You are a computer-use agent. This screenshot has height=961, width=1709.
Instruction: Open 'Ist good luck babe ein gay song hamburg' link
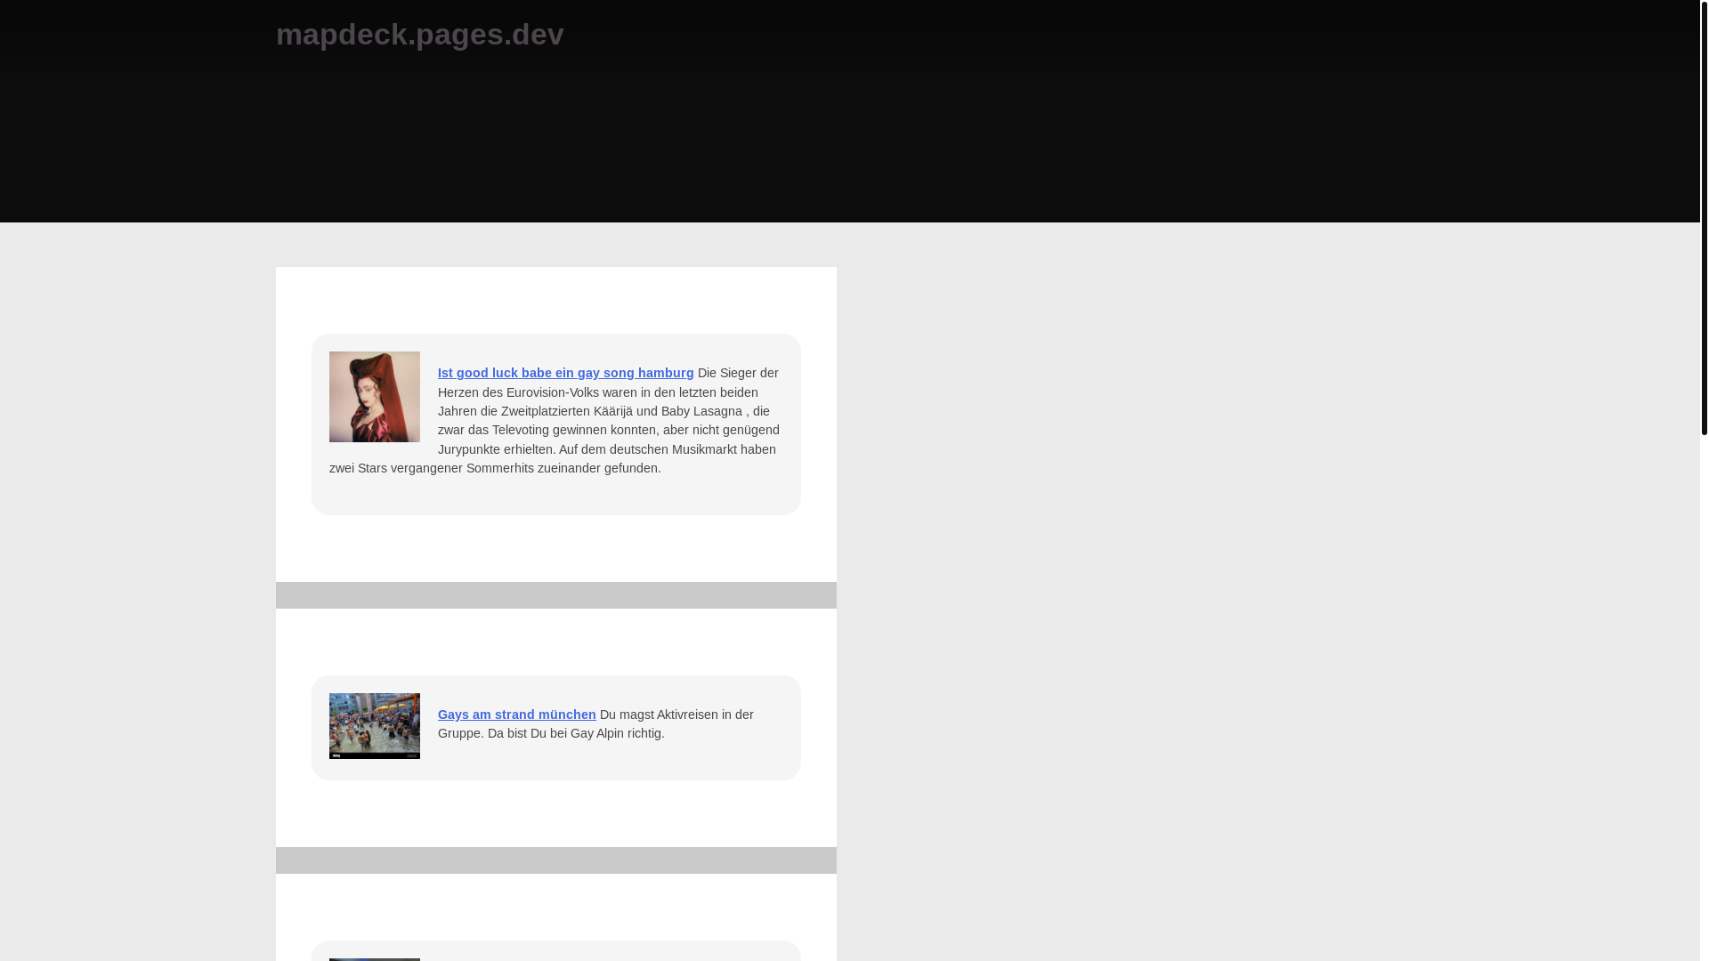[x=565, y=373]
